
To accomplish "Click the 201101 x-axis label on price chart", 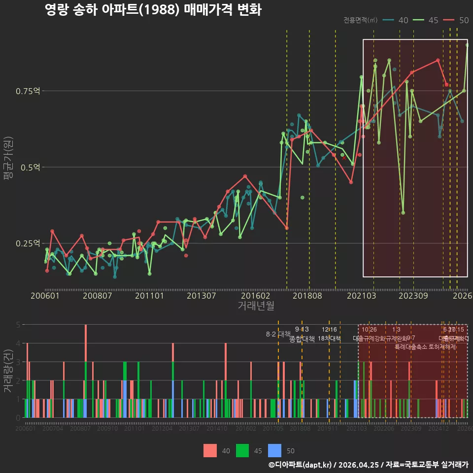I will (149, 296).
